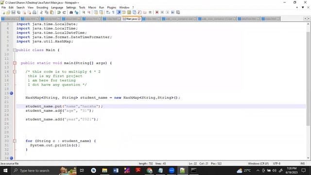Open File Explorer from the taskbar
The image size is (311, 175).
point(104,171)
